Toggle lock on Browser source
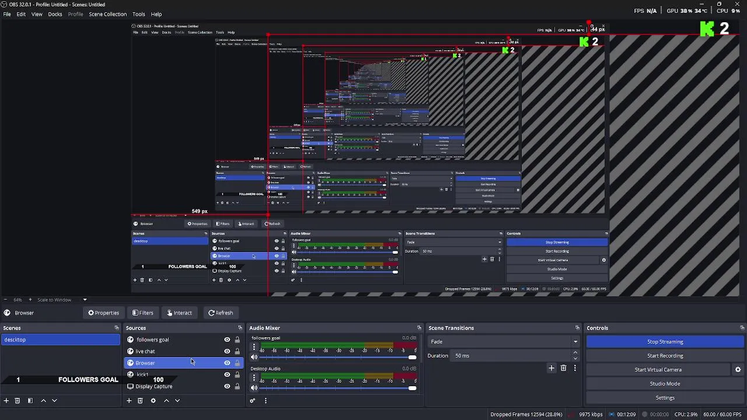This screenshot has height=420, width=747. (x=237, y=363)
